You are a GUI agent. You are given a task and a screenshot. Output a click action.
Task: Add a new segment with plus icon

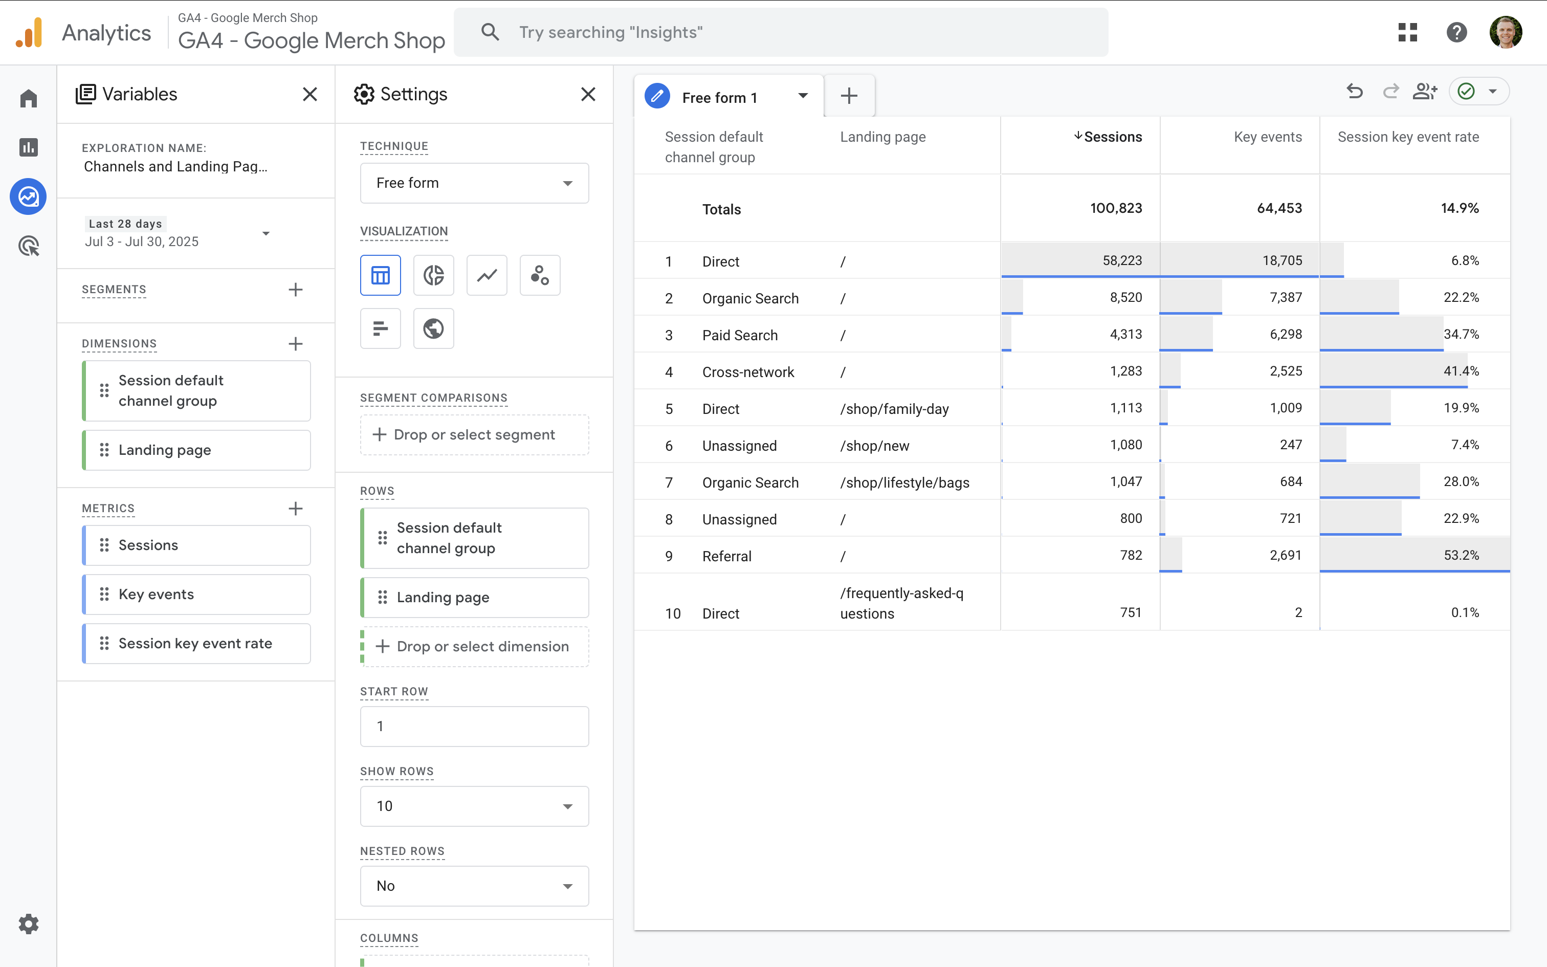(295, 290)
